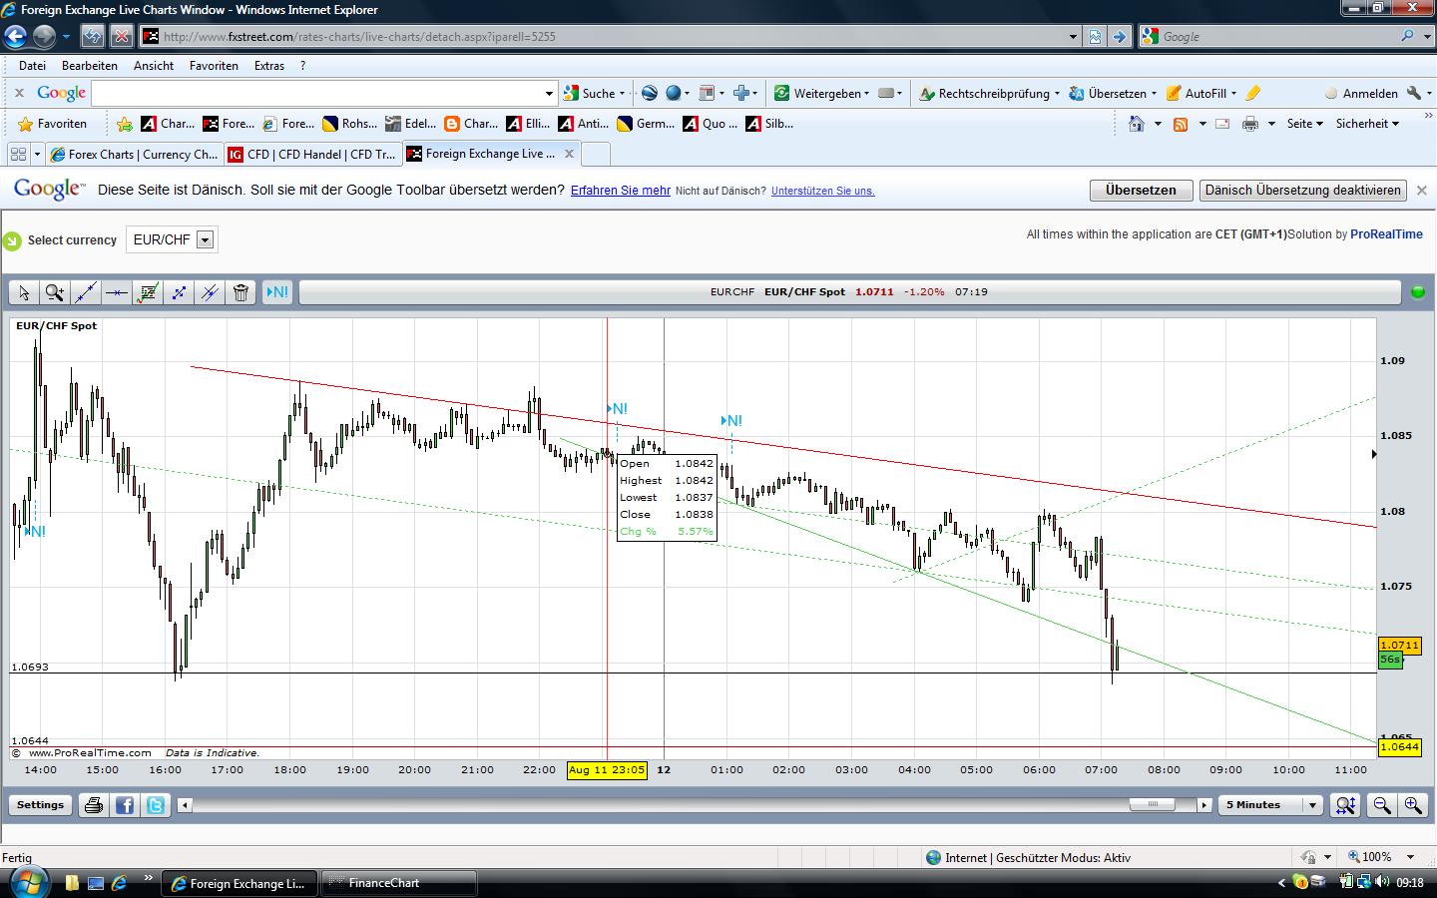The height and width of the screenshot is (898, 1437).
Task: Close the Google translation bar
Action: (x=1422, y=190)
